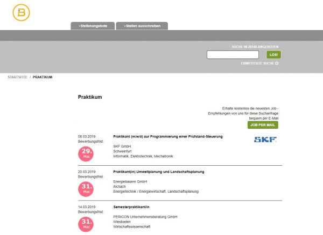Click the Wirtschaftswissenschaft field text
The image size is (323, 235).
pyautogui.click(x=132, y=227)
